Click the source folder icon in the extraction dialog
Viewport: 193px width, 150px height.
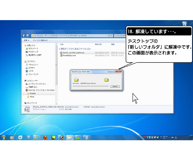pyautogui.click(x=76, y=80)
